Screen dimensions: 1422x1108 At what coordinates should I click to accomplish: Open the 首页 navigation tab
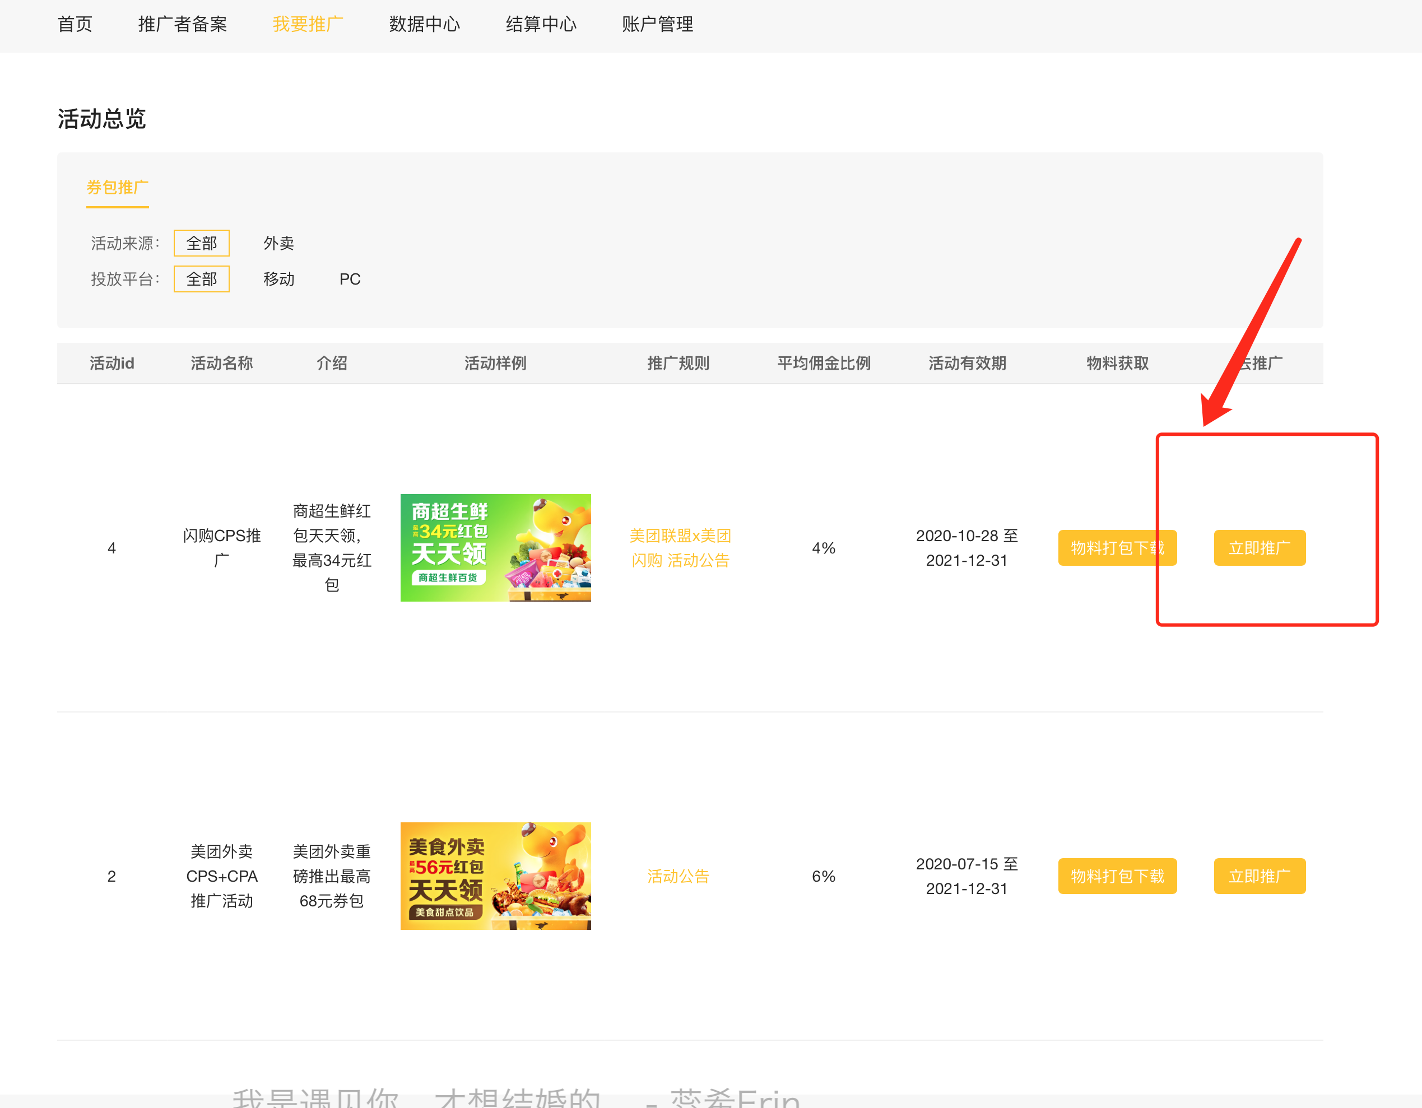75,24
